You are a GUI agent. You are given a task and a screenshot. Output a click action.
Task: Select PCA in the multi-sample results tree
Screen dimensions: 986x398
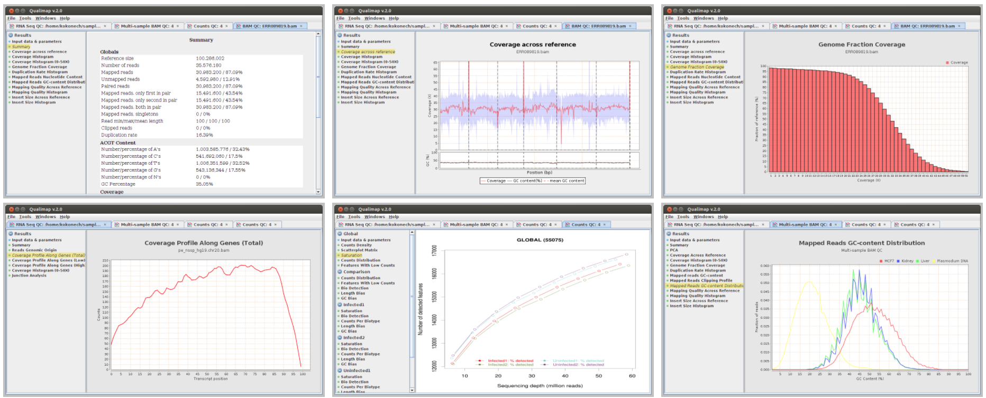(x=674, y=250)
